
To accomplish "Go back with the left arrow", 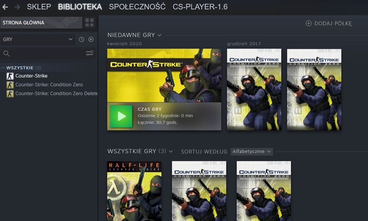I will click(x=5, y=7).
